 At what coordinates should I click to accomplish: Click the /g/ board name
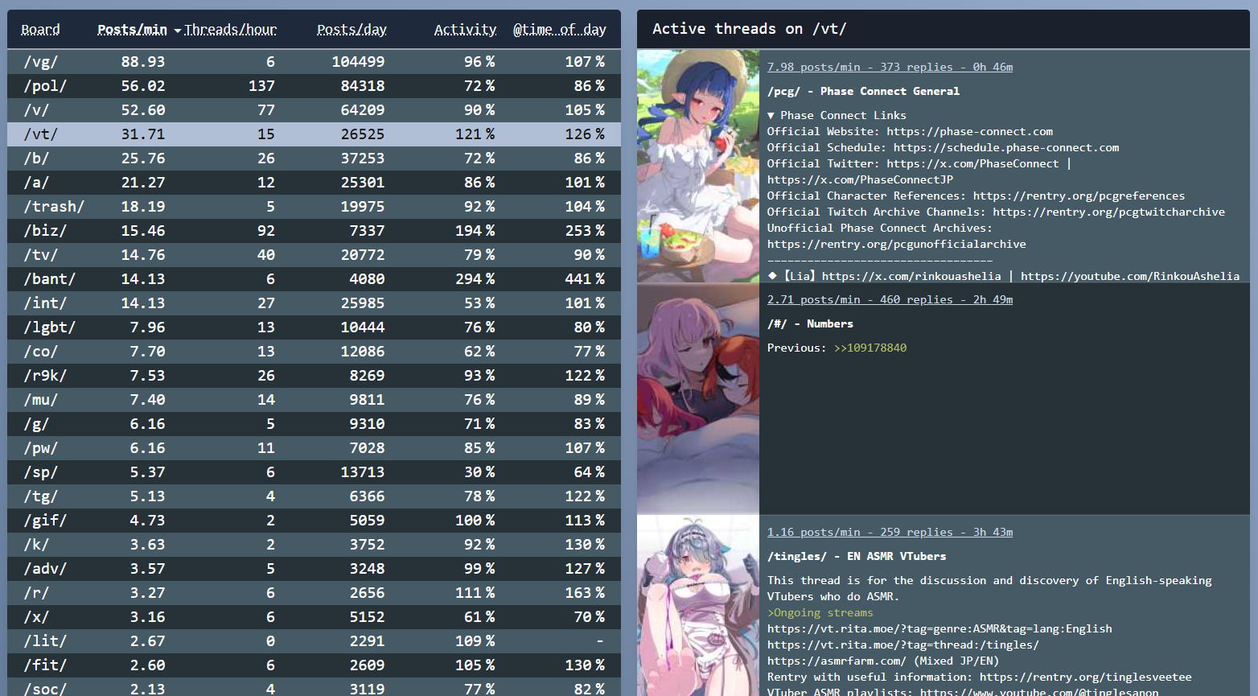pyautogui.click(x=36, y=424)
